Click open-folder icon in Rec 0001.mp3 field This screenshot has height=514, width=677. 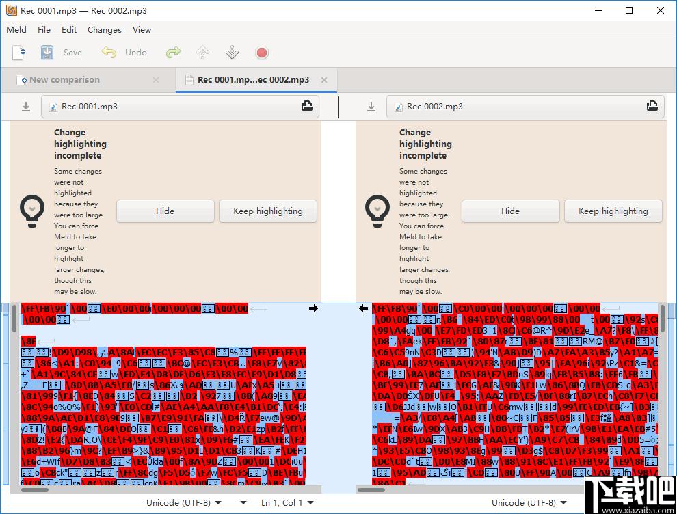307,106
